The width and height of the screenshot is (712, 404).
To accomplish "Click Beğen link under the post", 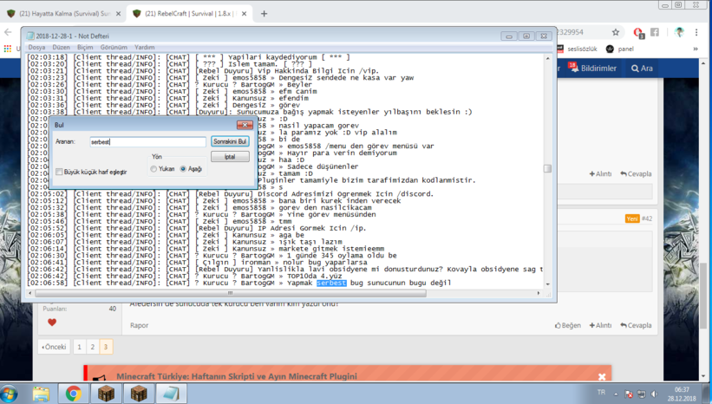I will [567, 325].
